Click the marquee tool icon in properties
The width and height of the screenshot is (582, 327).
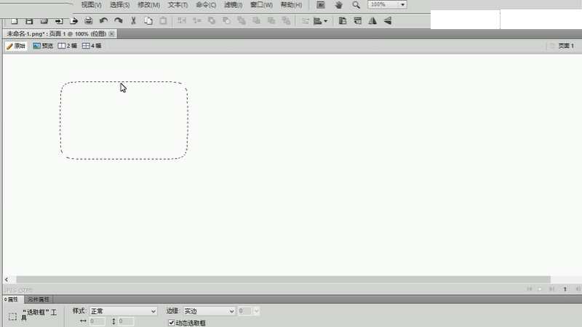click(x=12, y=317)
